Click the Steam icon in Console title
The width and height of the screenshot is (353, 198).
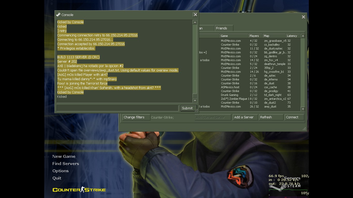click(x=58, y=15)
